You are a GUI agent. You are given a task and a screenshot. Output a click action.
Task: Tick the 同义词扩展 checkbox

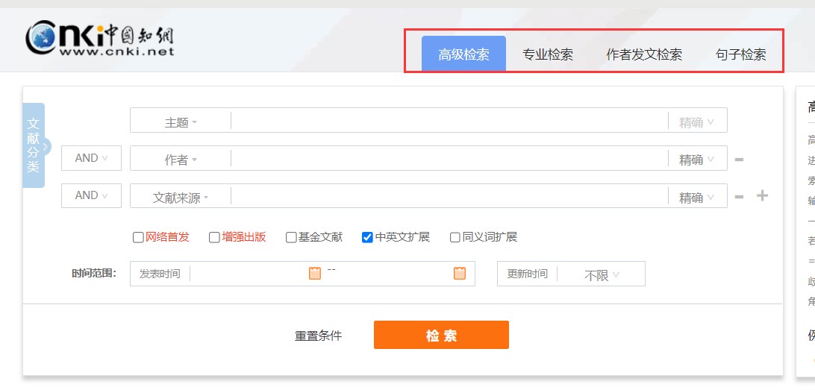(455, 237)
